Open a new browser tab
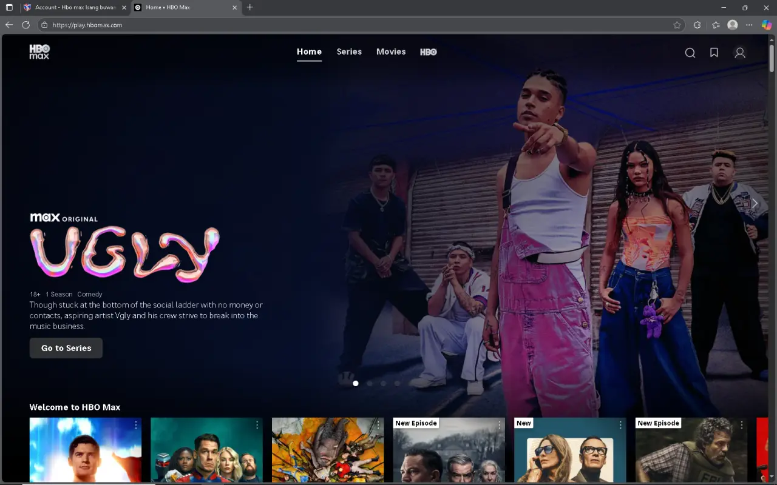The width and height of the screenshot is (777, 485). 249,7
